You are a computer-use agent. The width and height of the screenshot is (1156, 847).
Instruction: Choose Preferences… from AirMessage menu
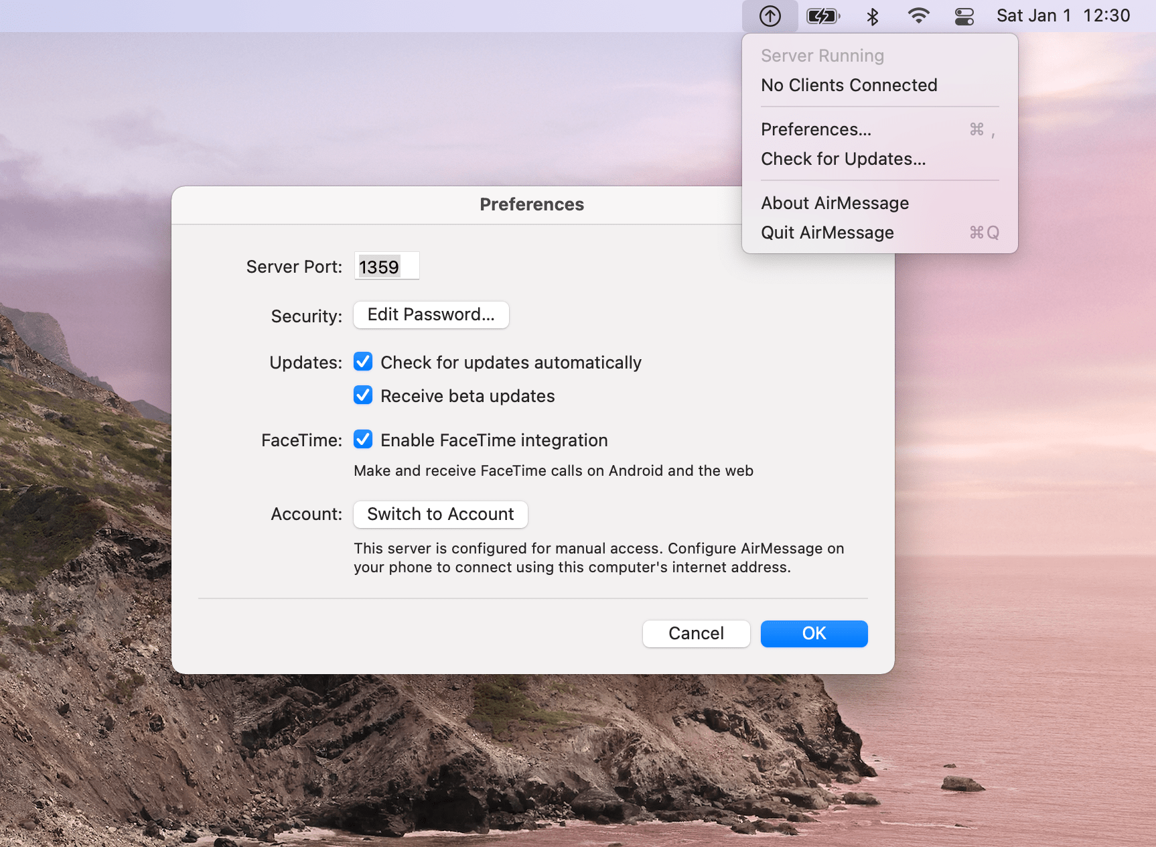point(879,129)
